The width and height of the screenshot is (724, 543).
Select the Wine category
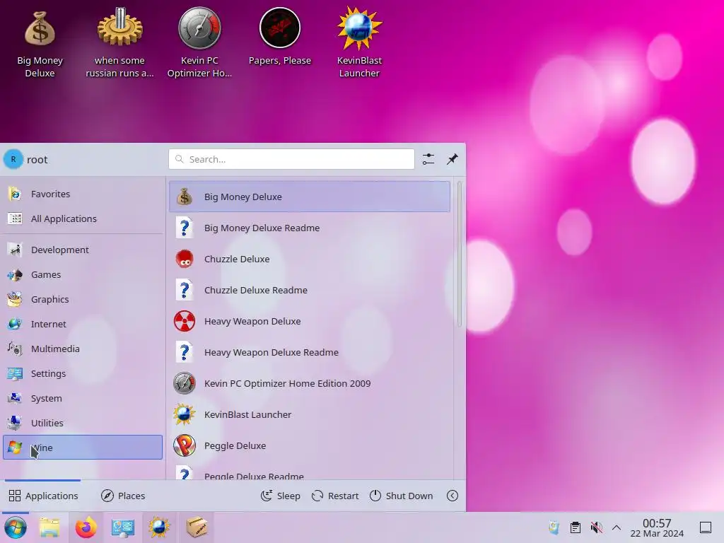[83, 448]
